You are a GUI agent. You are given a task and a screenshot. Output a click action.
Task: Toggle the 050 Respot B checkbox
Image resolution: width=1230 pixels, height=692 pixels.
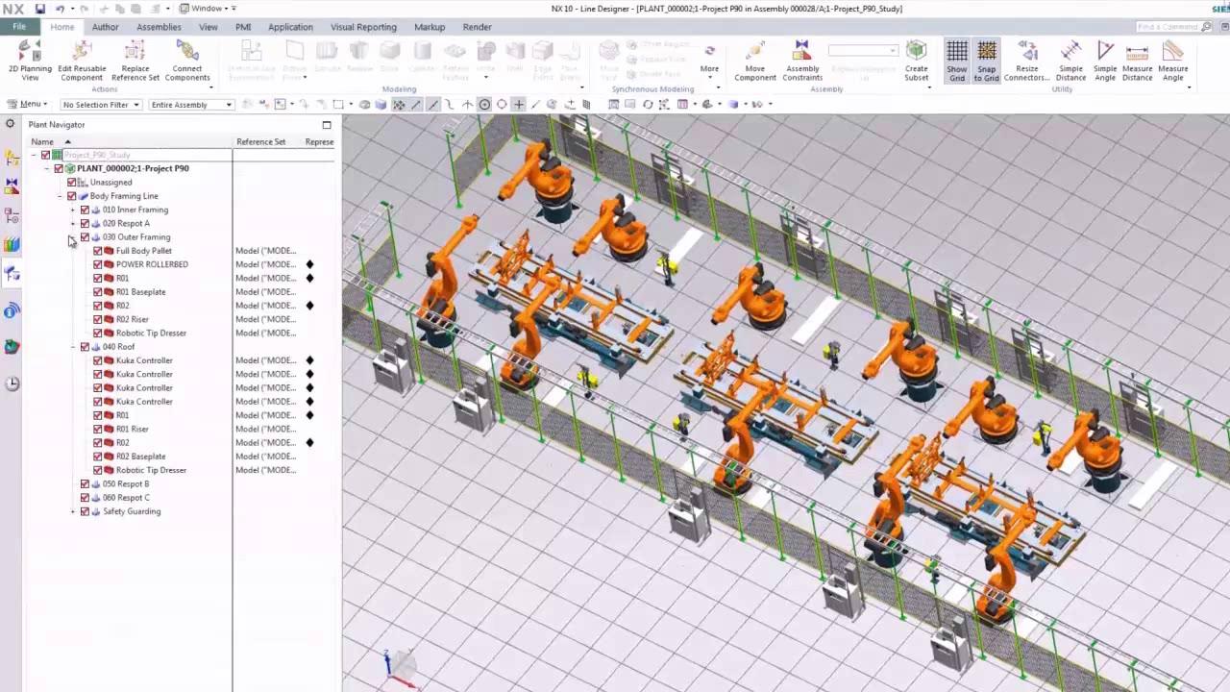[x=85, y=484]
